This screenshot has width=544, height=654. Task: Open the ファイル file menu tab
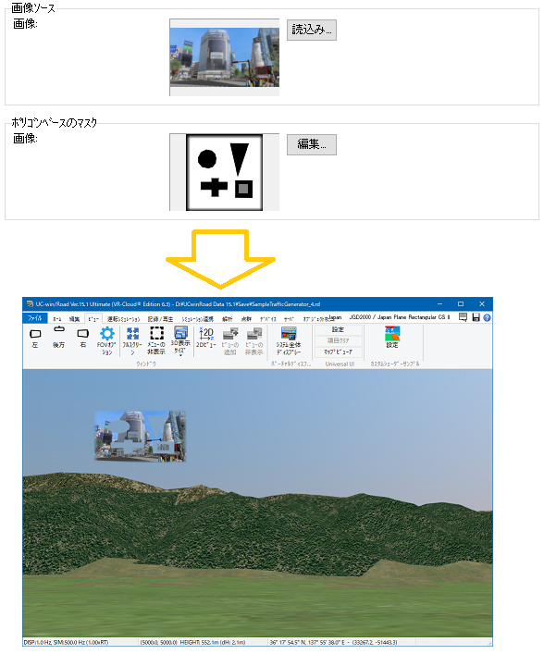[34, 318]
